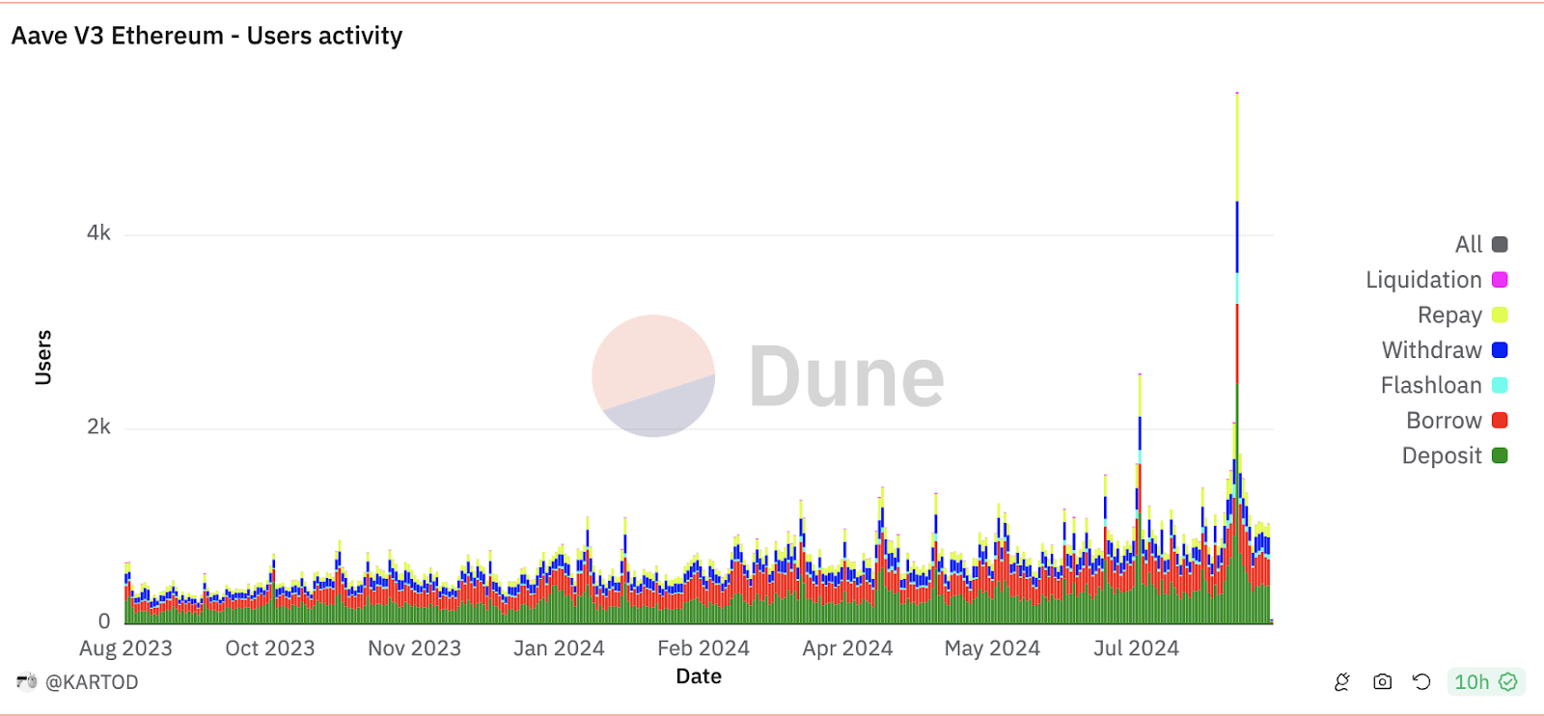Toggle the Deposit series legend label
This screenshot has height=716, width=1544.
point(1442,455)
